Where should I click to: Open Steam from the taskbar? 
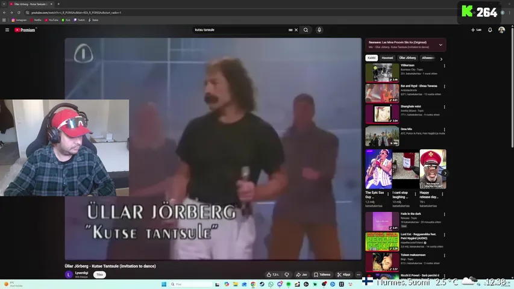[262, 284]
